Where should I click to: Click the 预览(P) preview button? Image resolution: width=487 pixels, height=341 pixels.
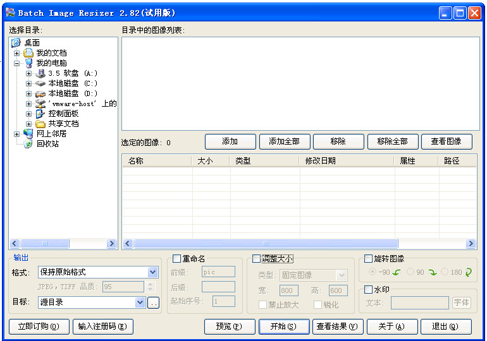pos(230,326)
